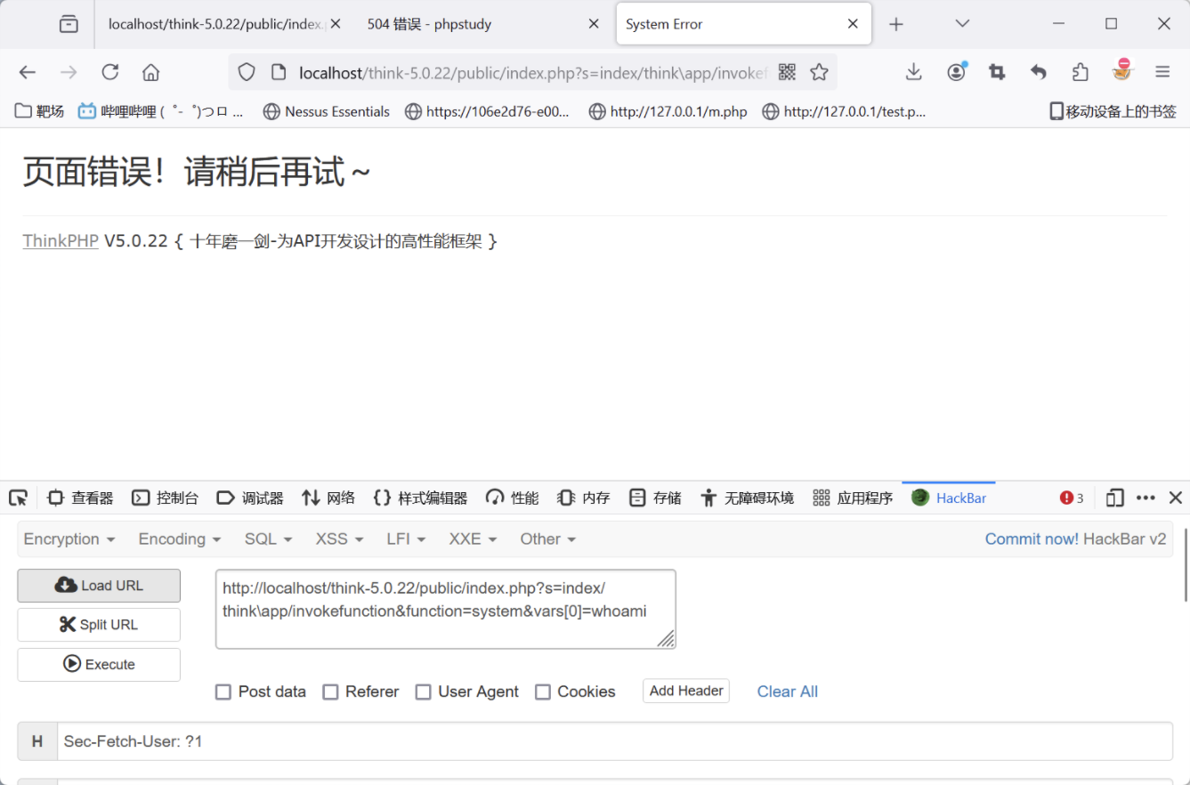Reload the current page
The width and height of the screenshot is (1190, 785).
tap(110, 73)
